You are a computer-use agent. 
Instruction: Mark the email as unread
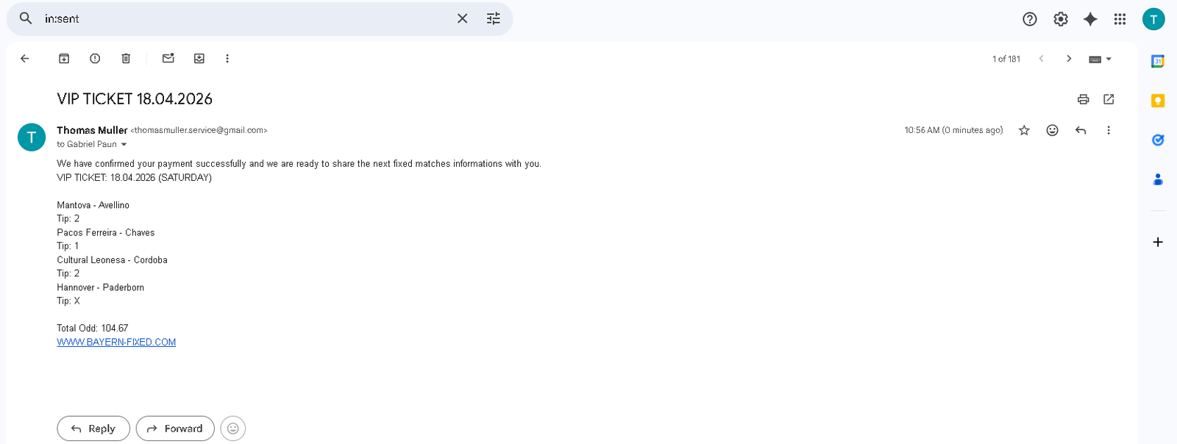168,59
